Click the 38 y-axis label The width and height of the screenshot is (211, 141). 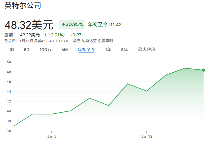(9, 121)
